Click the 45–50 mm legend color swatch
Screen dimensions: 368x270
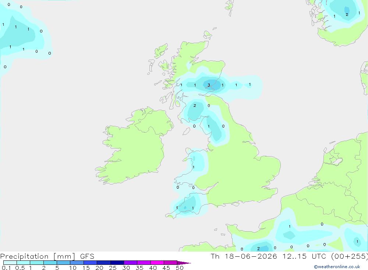tap(170, 263)
